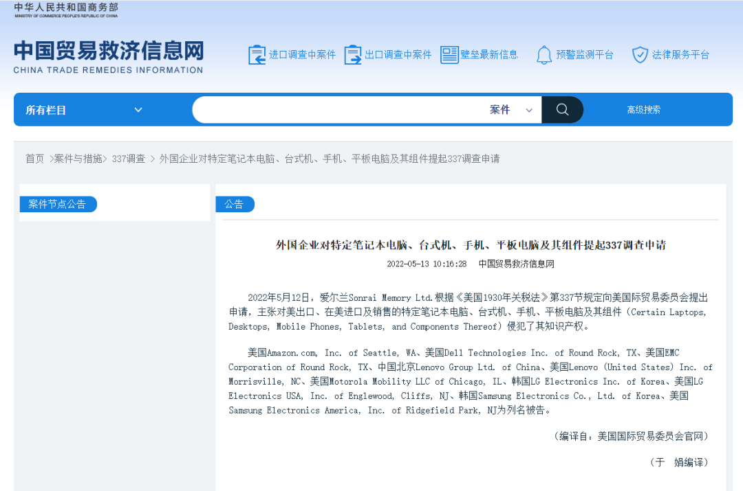Open the 案件 search type dropdown
This screenshot has height=491, width=743.
[510, 110]
